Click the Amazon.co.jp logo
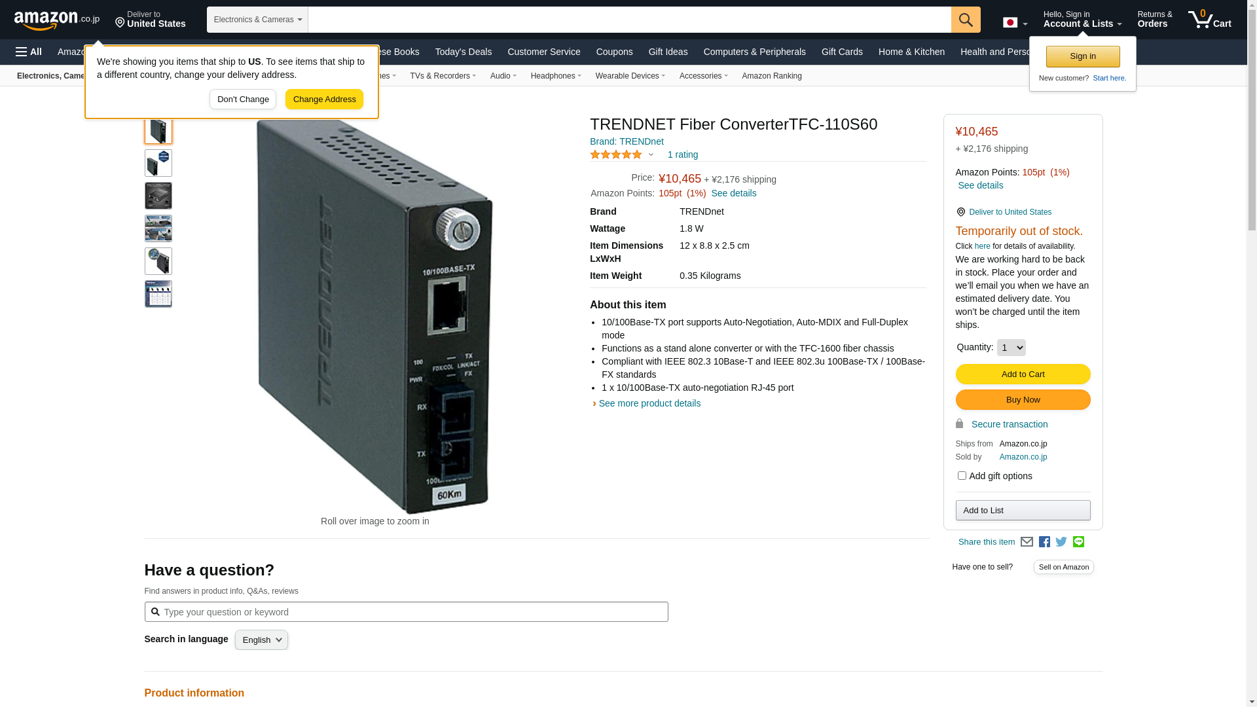 pyautogui.click(x=57, y=20)
